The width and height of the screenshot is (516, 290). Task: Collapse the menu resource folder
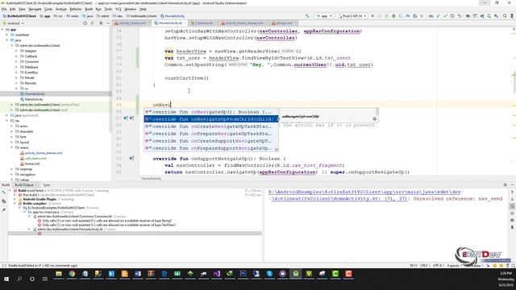coord(12,147)
